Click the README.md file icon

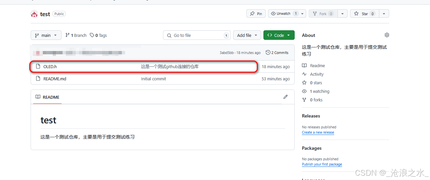(38, 79)
